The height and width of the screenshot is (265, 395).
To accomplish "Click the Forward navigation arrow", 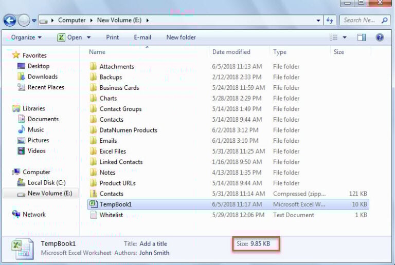I will (24, 21).
